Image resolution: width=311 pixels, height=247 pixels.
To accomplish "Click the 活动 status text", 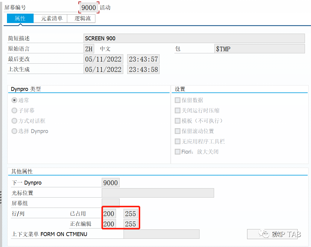I will [105, 8].
